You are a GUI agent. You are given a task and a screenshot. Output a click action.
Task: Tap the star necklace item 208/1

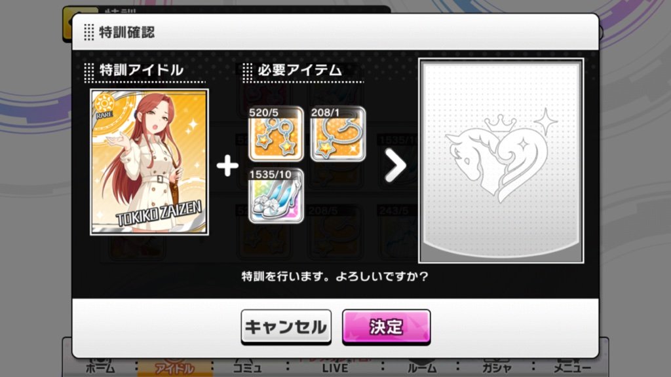click(338, 134)
